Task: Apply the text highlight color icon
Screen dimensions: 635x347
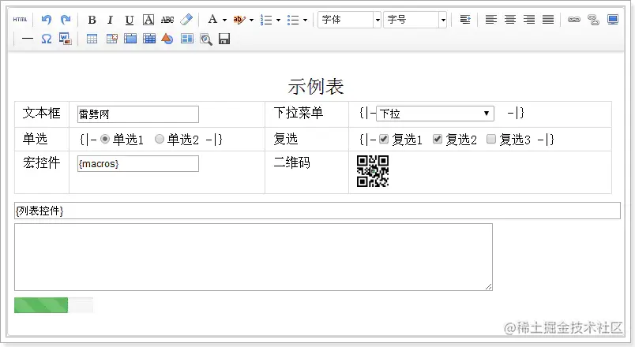Action: tap(239, 20)
